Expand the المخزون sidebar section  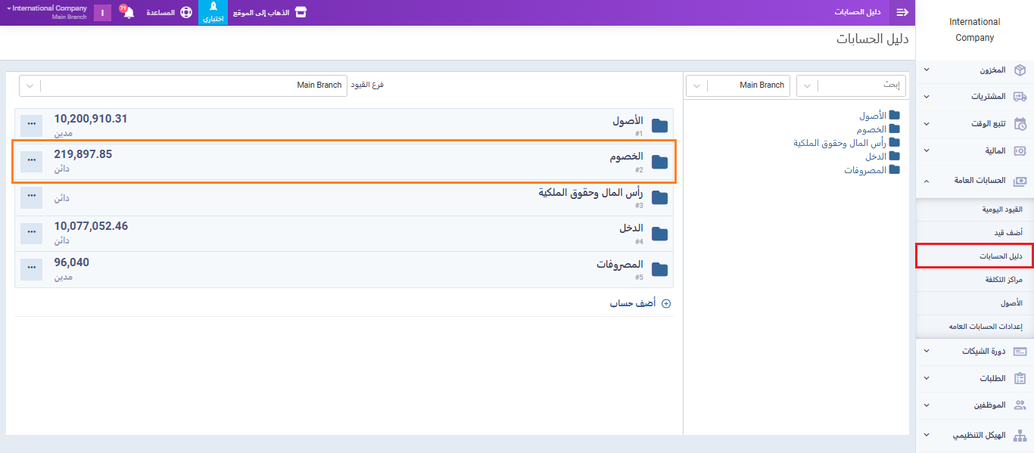coord(975,70)
